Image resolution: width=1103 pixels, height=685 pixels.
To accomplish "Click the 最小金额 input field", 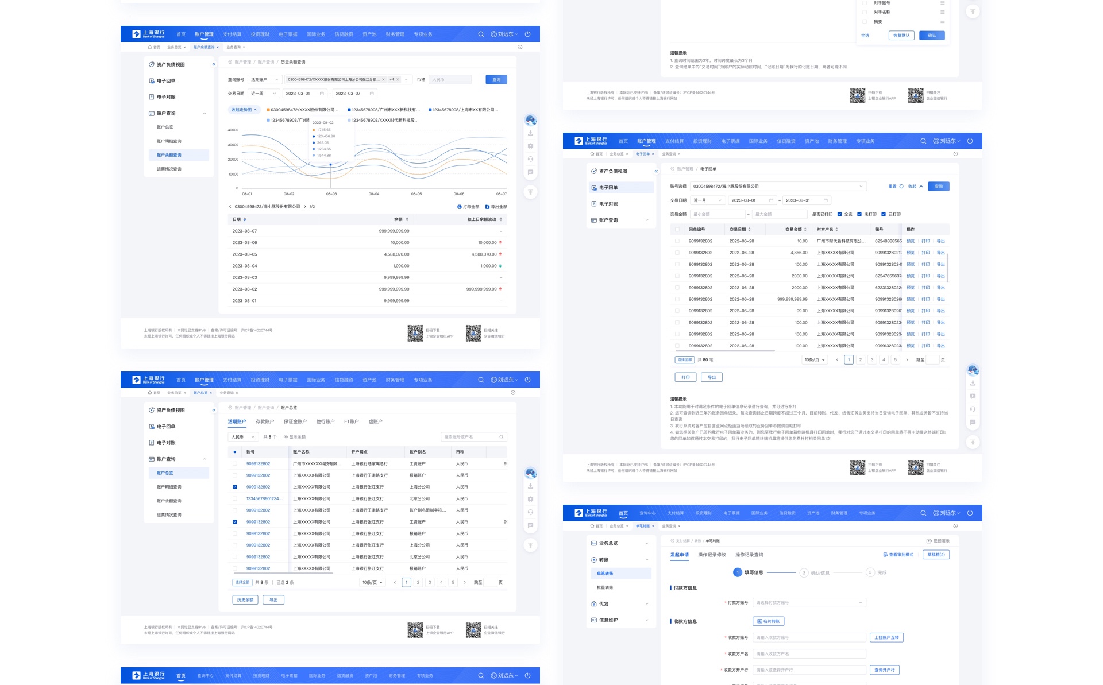I will click(718, 214).
